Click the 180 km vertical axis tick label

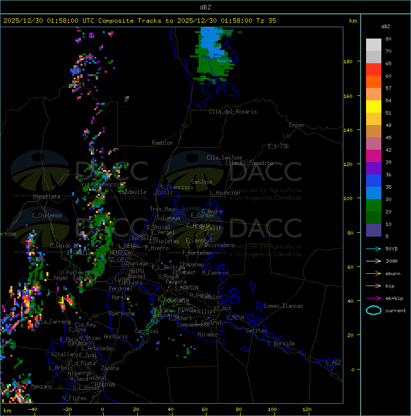pos(348,62)
